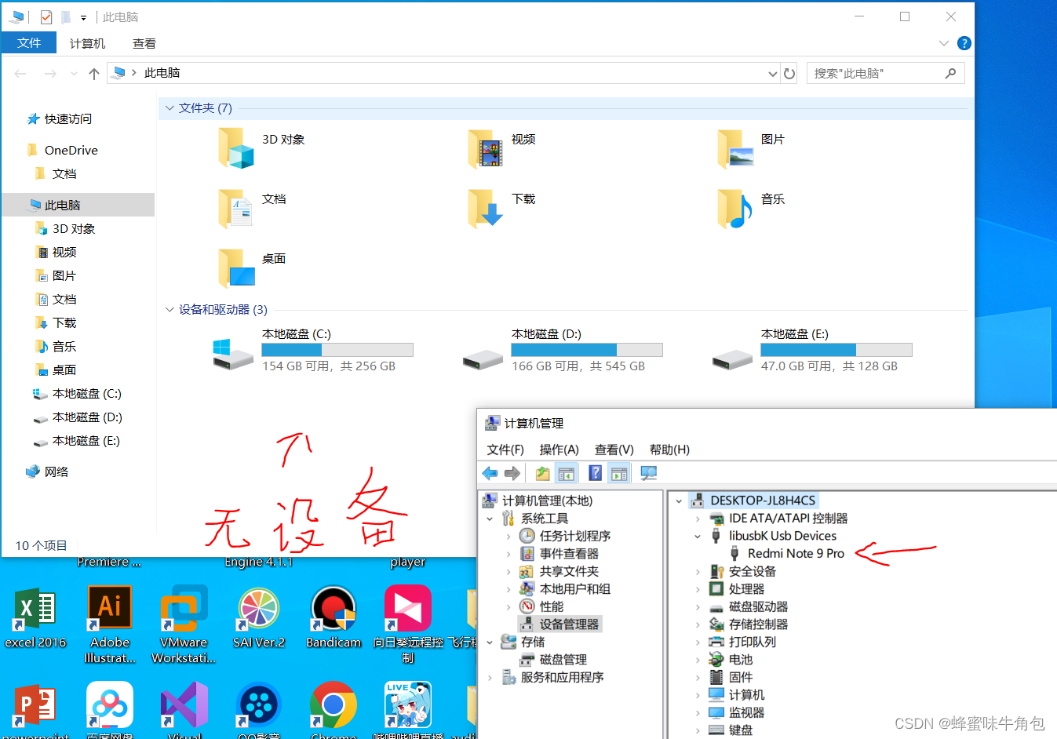Expand 服务和应用程序 tree node

point(490,677)
